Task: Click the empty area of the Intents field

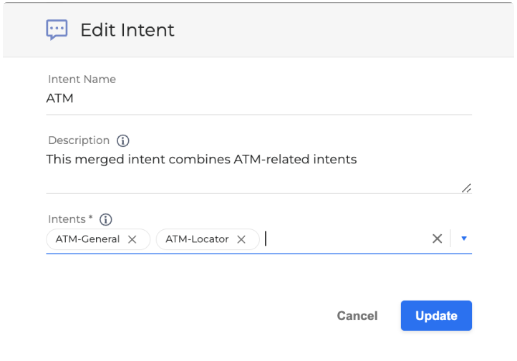Action: tap(344, 239)
